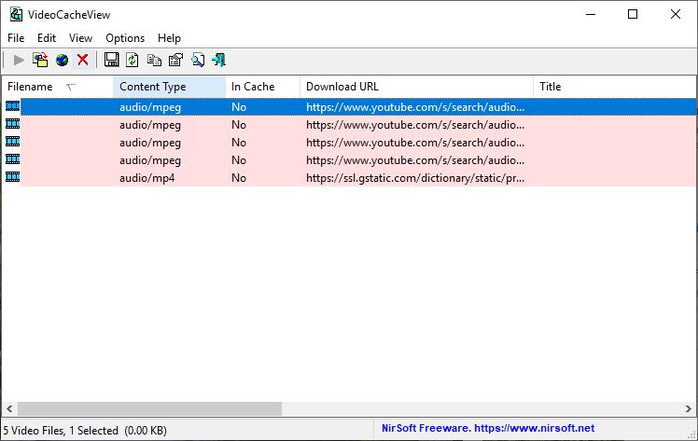Click the film strip icon of the highlighted row
This screenshot has height=441, width=698.
(x=12, y=106)
